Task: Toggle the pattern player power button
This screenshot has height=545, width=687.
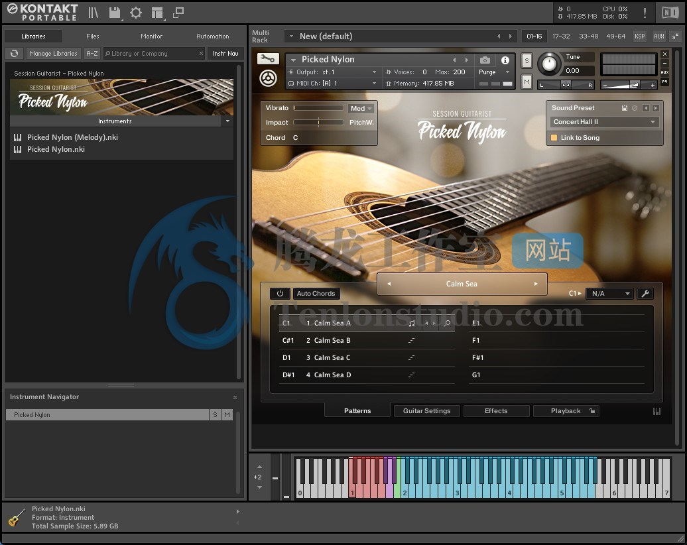Action: click(x=280, y=294)
